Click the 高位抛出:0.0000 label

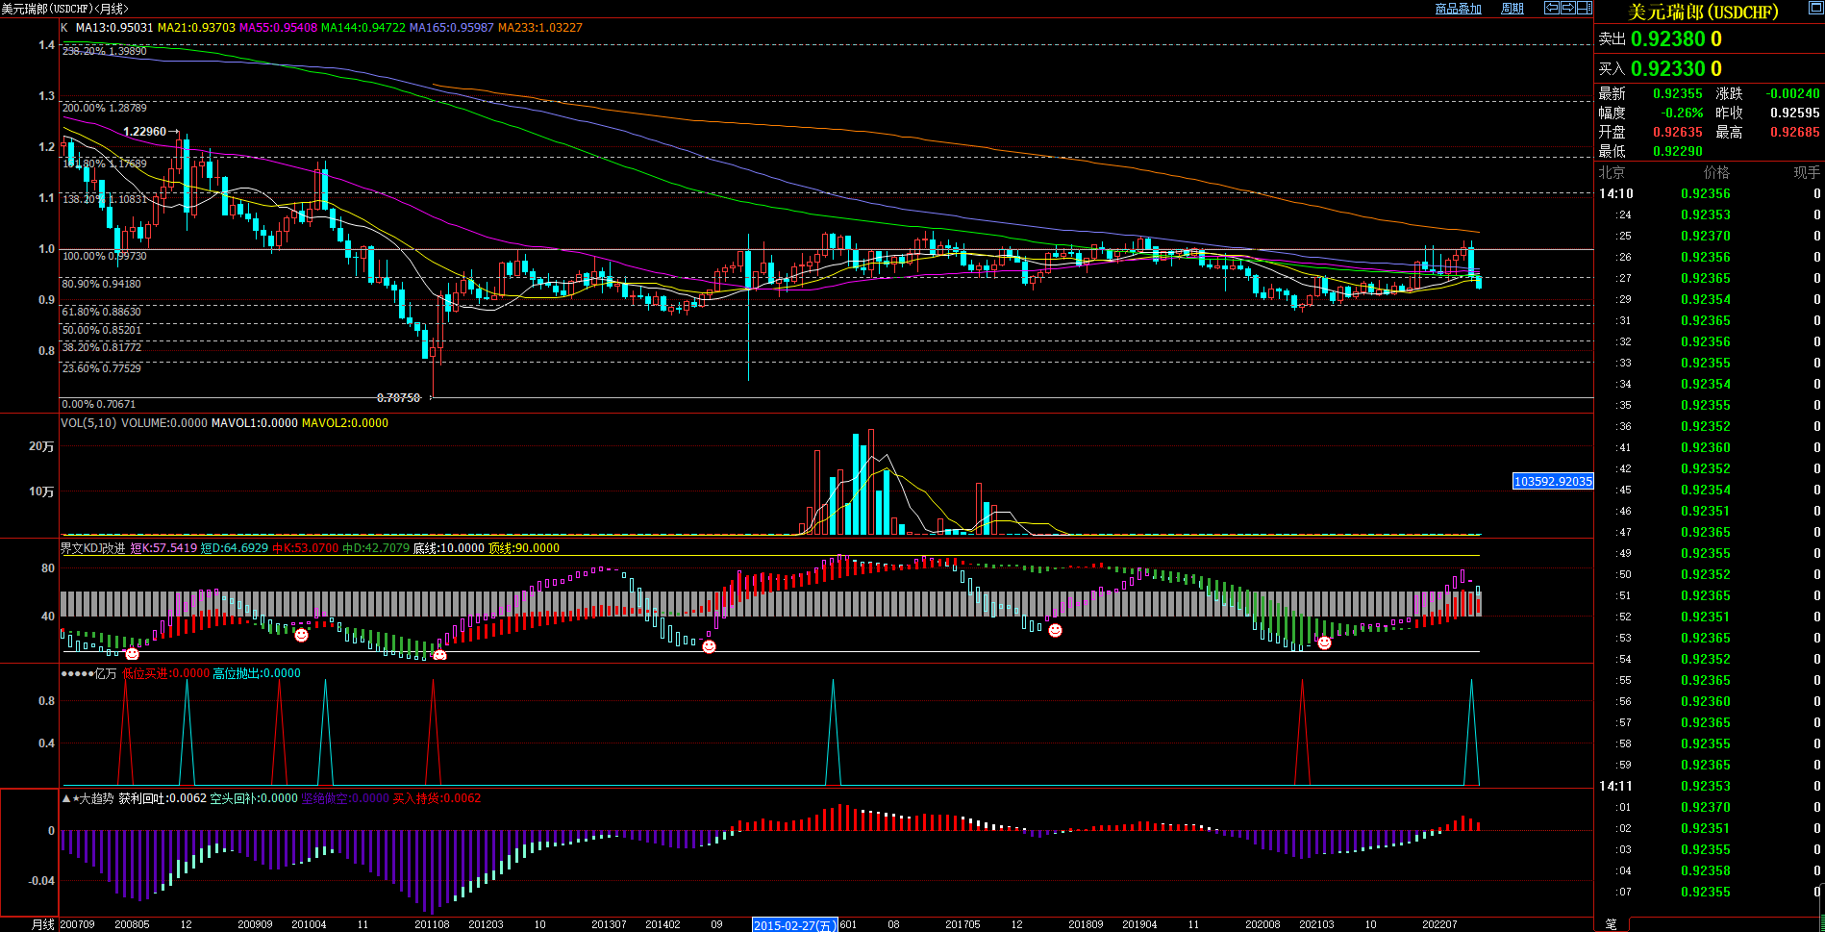pos(257,673)
